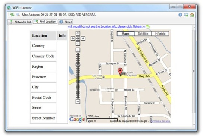Pan the map up with arrow button

78,34
